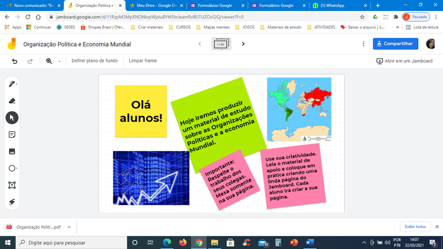
Task: Click Definir plano de fundo
Action: (95, 61)
